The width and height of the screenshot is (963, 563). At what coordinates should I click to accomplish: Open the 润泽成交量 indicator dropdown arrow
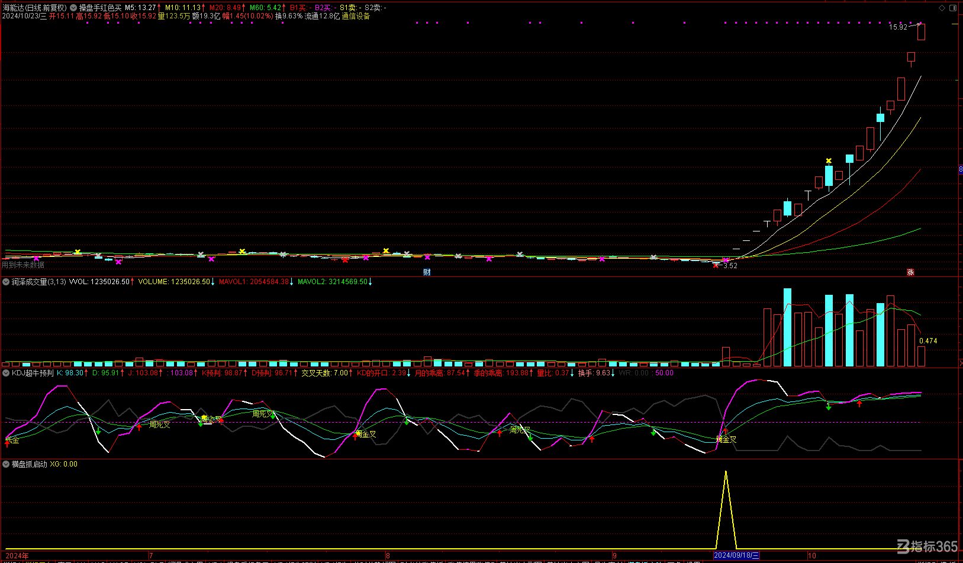coord(6,282)
